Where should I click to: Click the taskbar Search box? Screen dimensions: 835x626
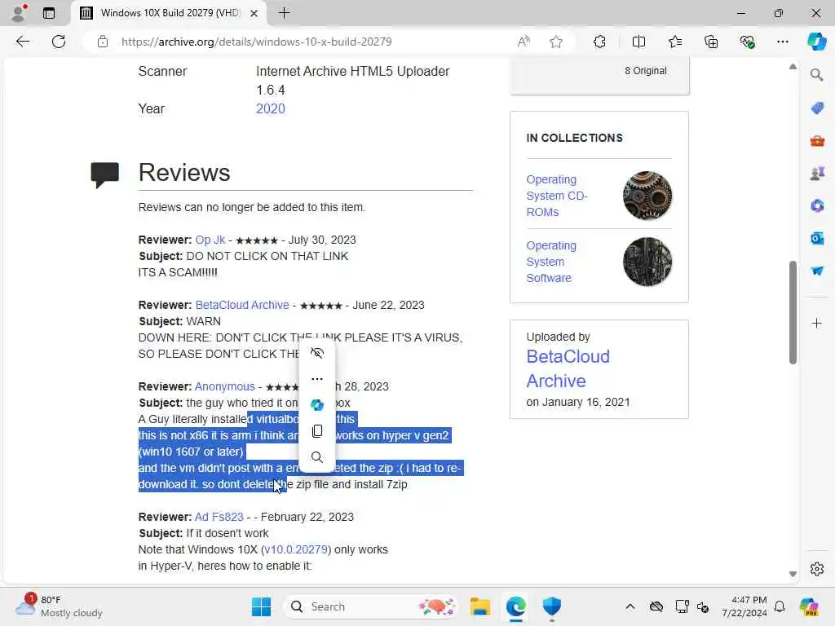point(371,606)
